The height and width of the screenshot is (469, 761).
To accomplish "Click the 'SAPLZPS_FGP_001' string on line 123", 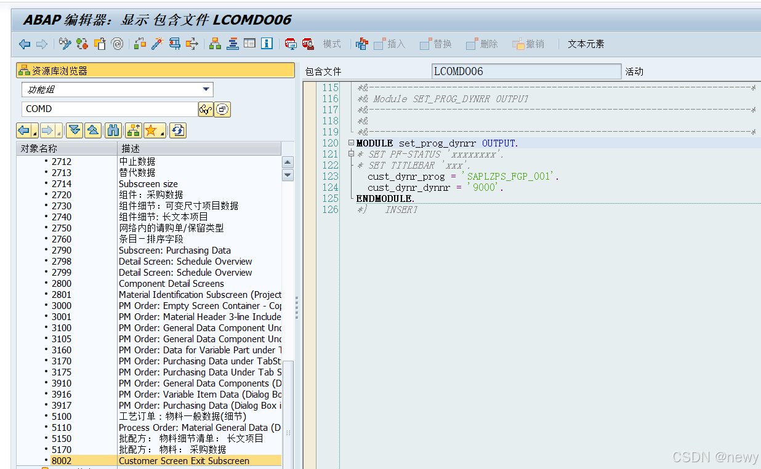I will (x=510, y=176).
